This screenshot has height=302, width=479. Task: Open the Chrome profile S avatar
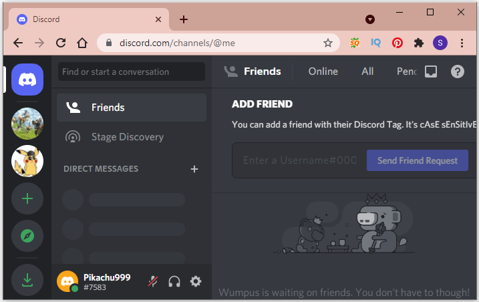point(440,43)
